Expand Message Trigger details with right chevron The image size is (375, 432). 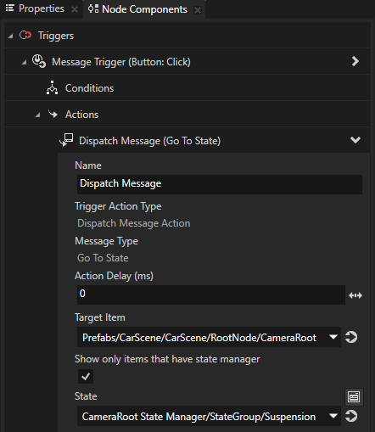pos(355,61)
